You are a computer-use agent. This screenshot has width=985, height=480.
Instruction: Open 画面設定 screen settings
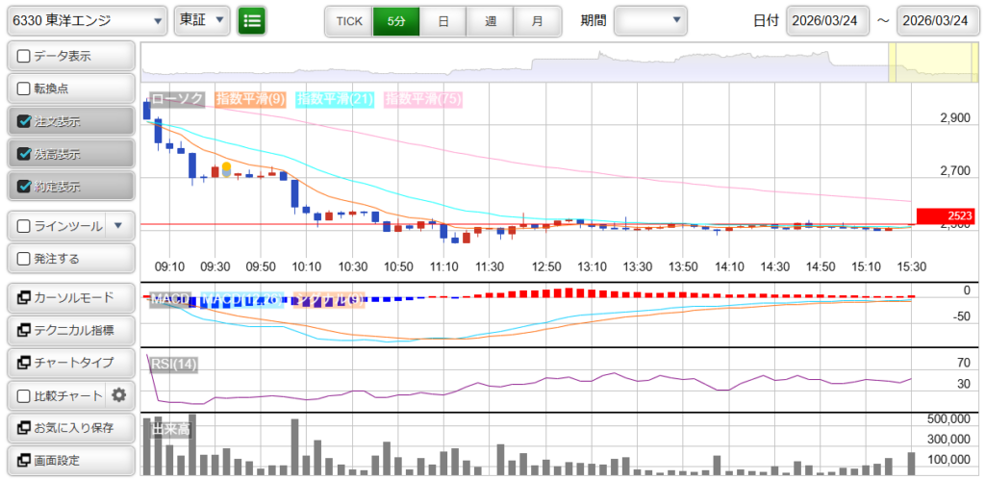70,460
